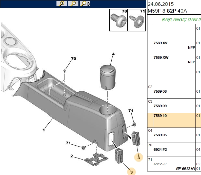The width and height of the screenshot is (201, 175).
Task: Click highlighted callout 3 beside upper vent
Action: coord(139,158)
